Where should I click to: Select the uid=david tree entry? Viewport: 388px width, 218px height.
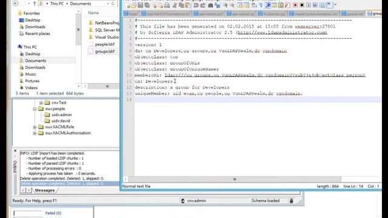(x=61, y=121)
